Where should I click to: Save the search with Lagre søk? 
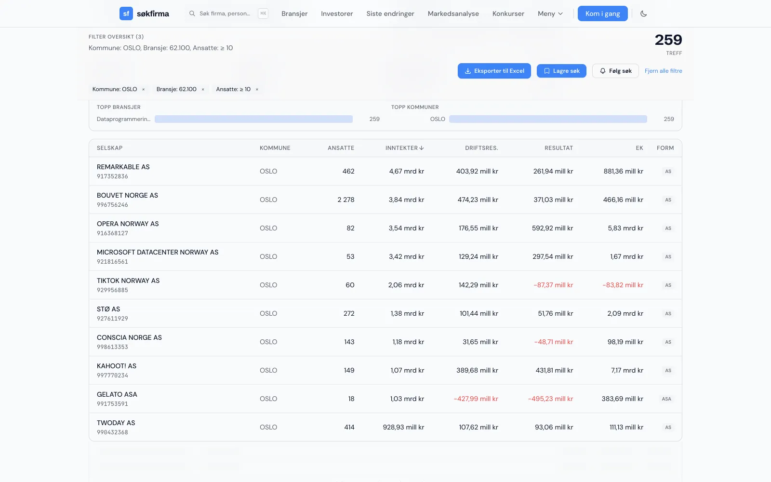[561, 71]
